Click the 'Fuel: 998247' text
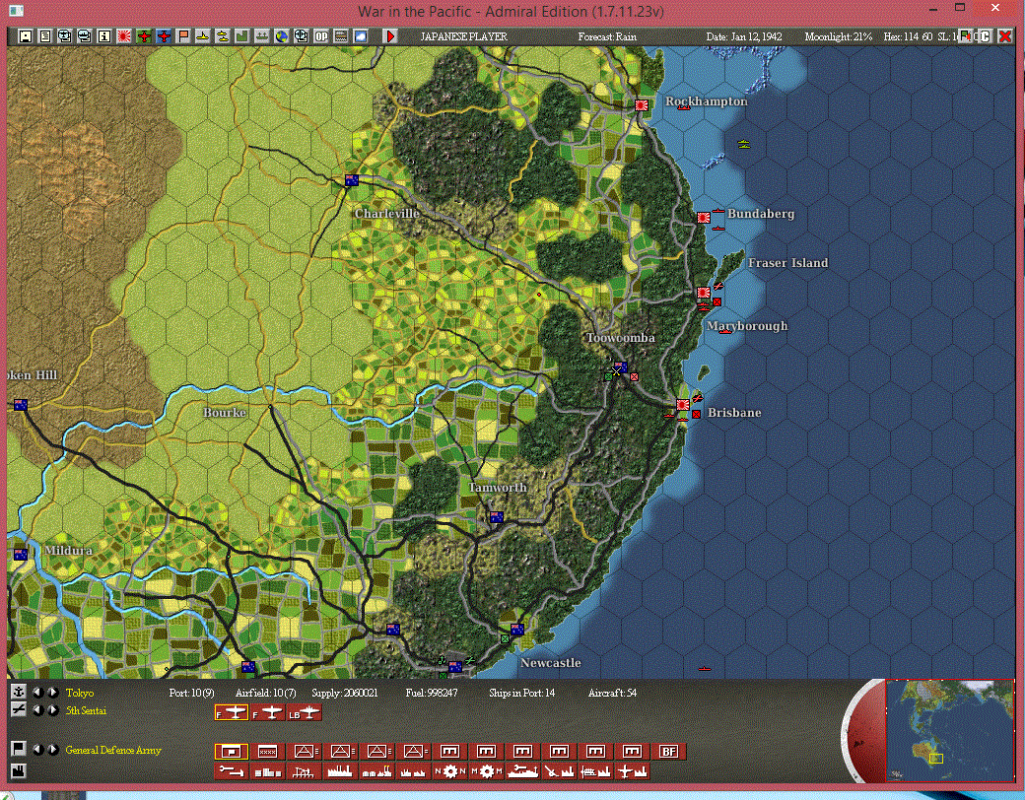 (x=432, y=693)
